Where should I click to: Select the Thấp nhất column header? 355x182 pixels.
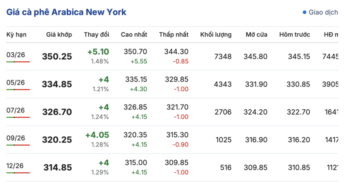click(x=174, y=35)
